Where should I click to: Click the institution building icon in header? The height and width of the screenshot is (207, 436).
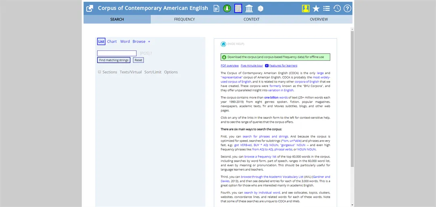pyautogui.click(x=249, y=8)
